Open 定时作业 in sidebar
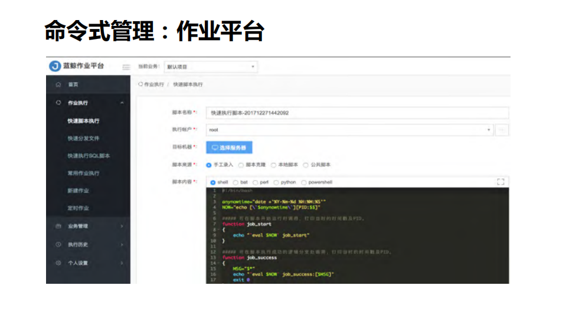 point(78,208)
